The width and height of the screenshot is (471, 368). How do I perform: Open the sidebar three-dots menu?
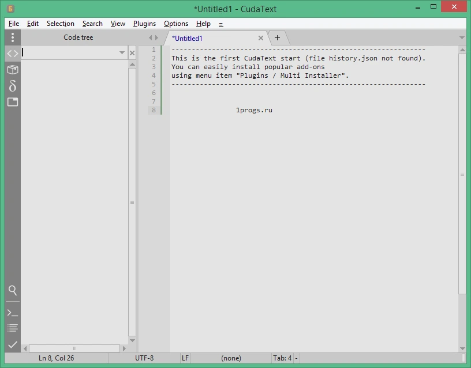tap(13, 37)
